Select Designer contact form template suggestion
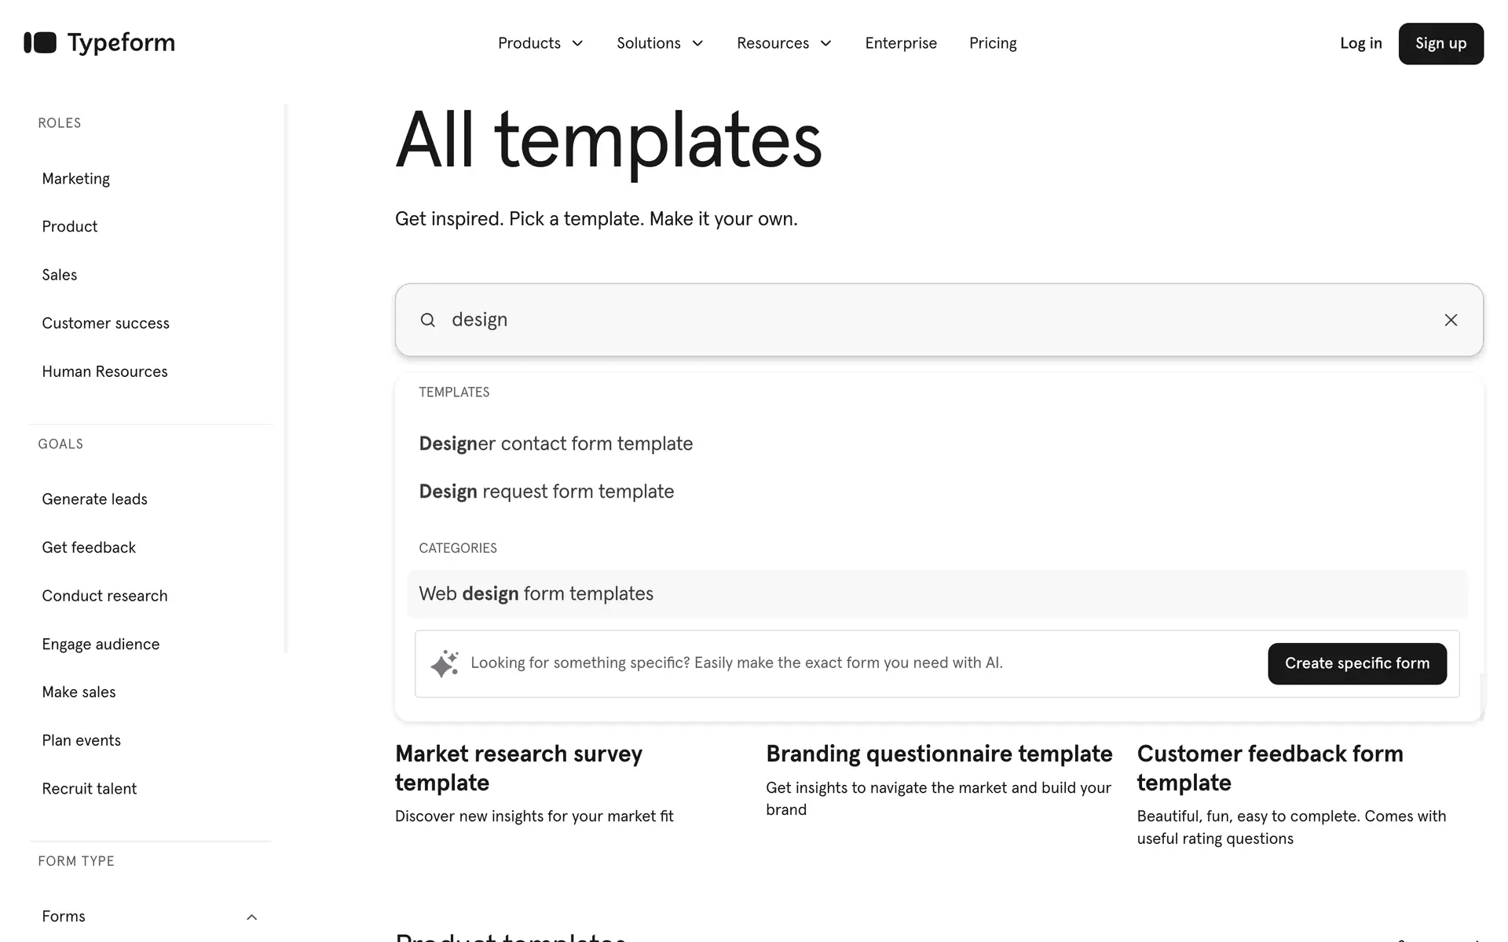This screenshot has width=1508, height=942. click(x=556, y=444)
